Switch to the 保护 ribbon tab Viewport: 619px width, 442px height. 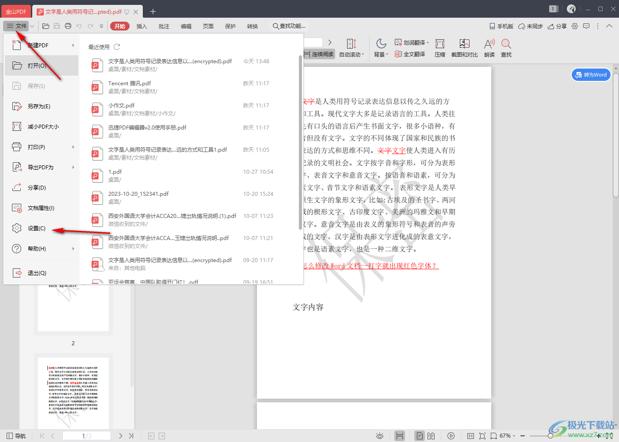230,26
